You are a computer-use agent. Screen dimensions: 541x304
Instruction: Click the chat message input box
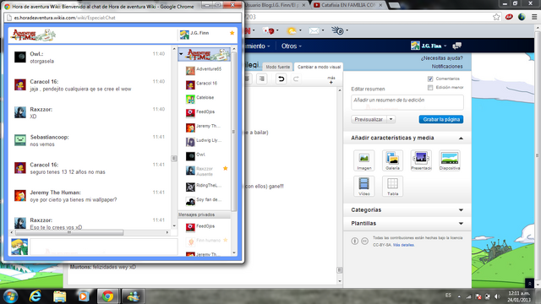coord(103,247)
